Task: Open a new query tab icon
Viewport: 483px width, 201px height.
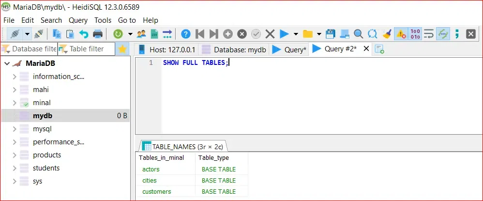Action: (379, 49)
